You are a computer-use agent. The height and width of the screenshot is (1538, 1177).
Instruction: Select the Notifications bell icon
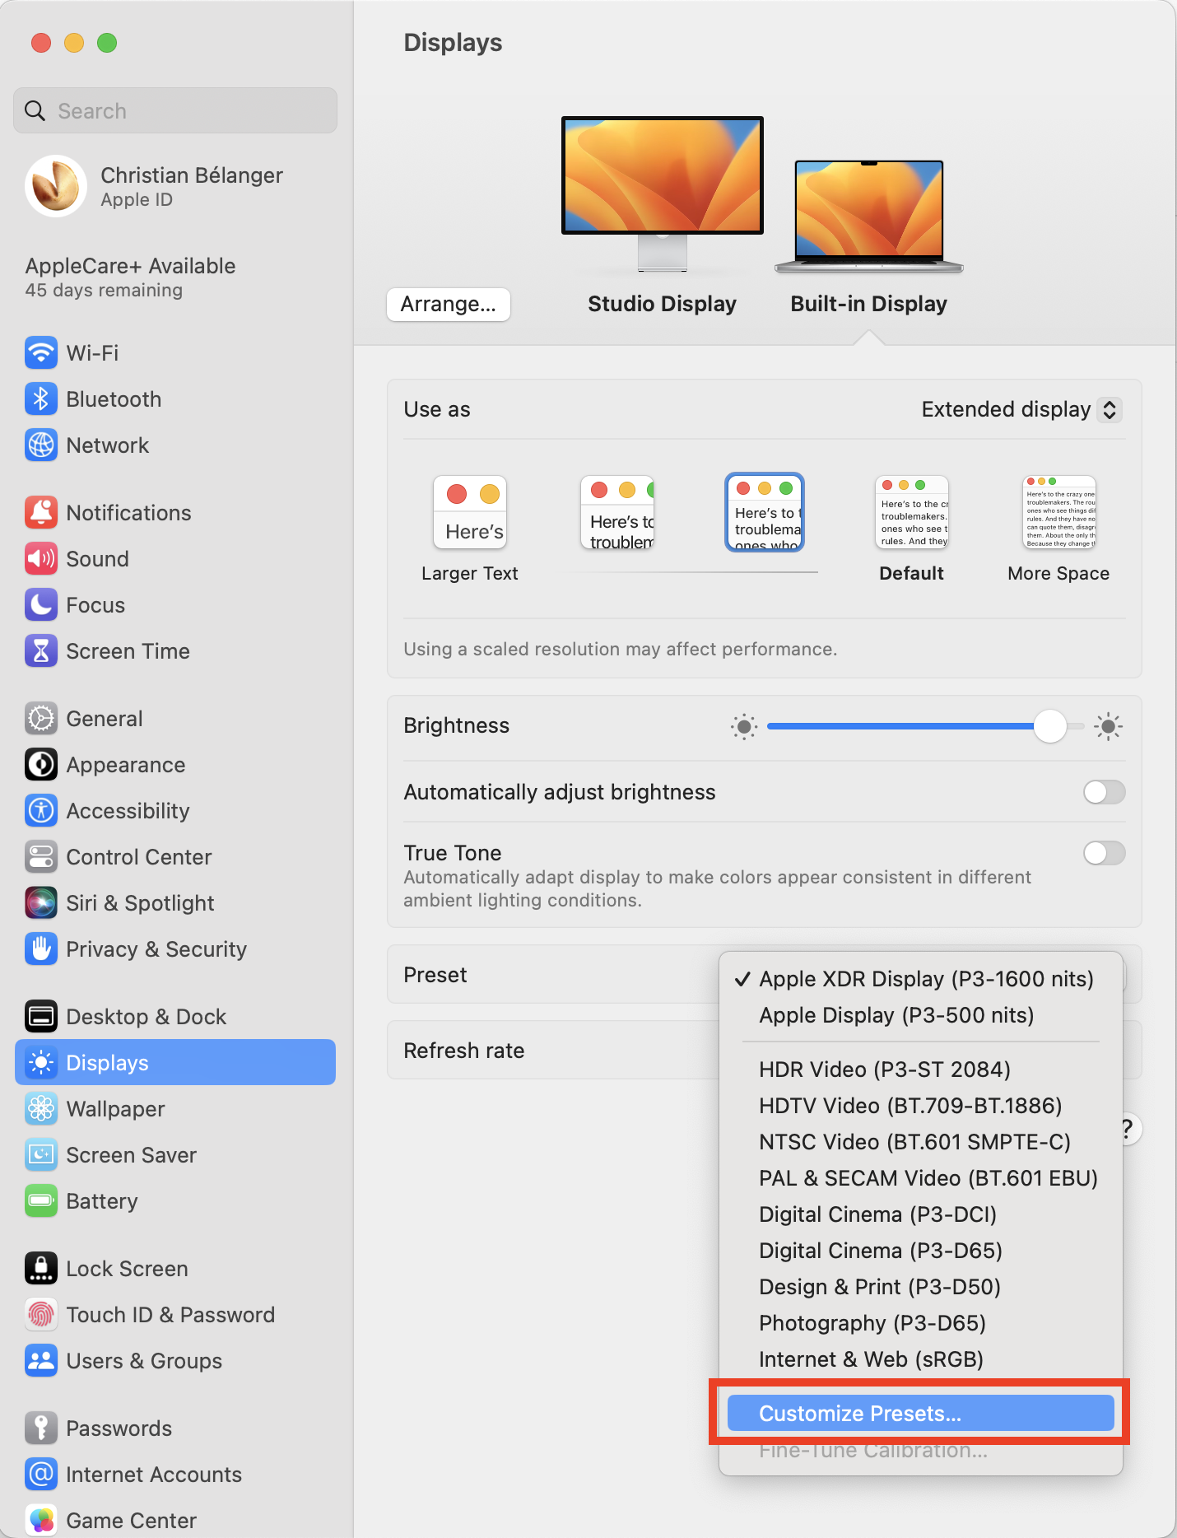[41, 513]
